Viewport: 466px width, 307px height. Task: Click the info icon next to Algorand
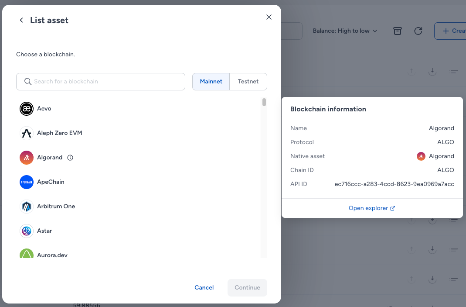[x=70, y=158]
